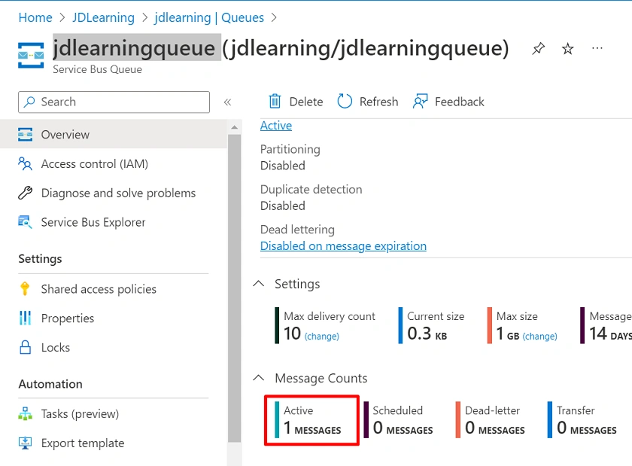Click the Export template icon
This screenshot has width=632, height=466.
point(25,443)
